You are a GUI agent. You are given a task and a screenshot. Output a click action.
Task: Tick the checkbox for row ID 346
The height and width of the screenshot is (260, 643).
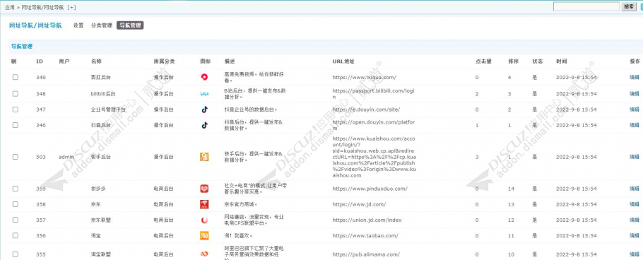tap(15, 125)
